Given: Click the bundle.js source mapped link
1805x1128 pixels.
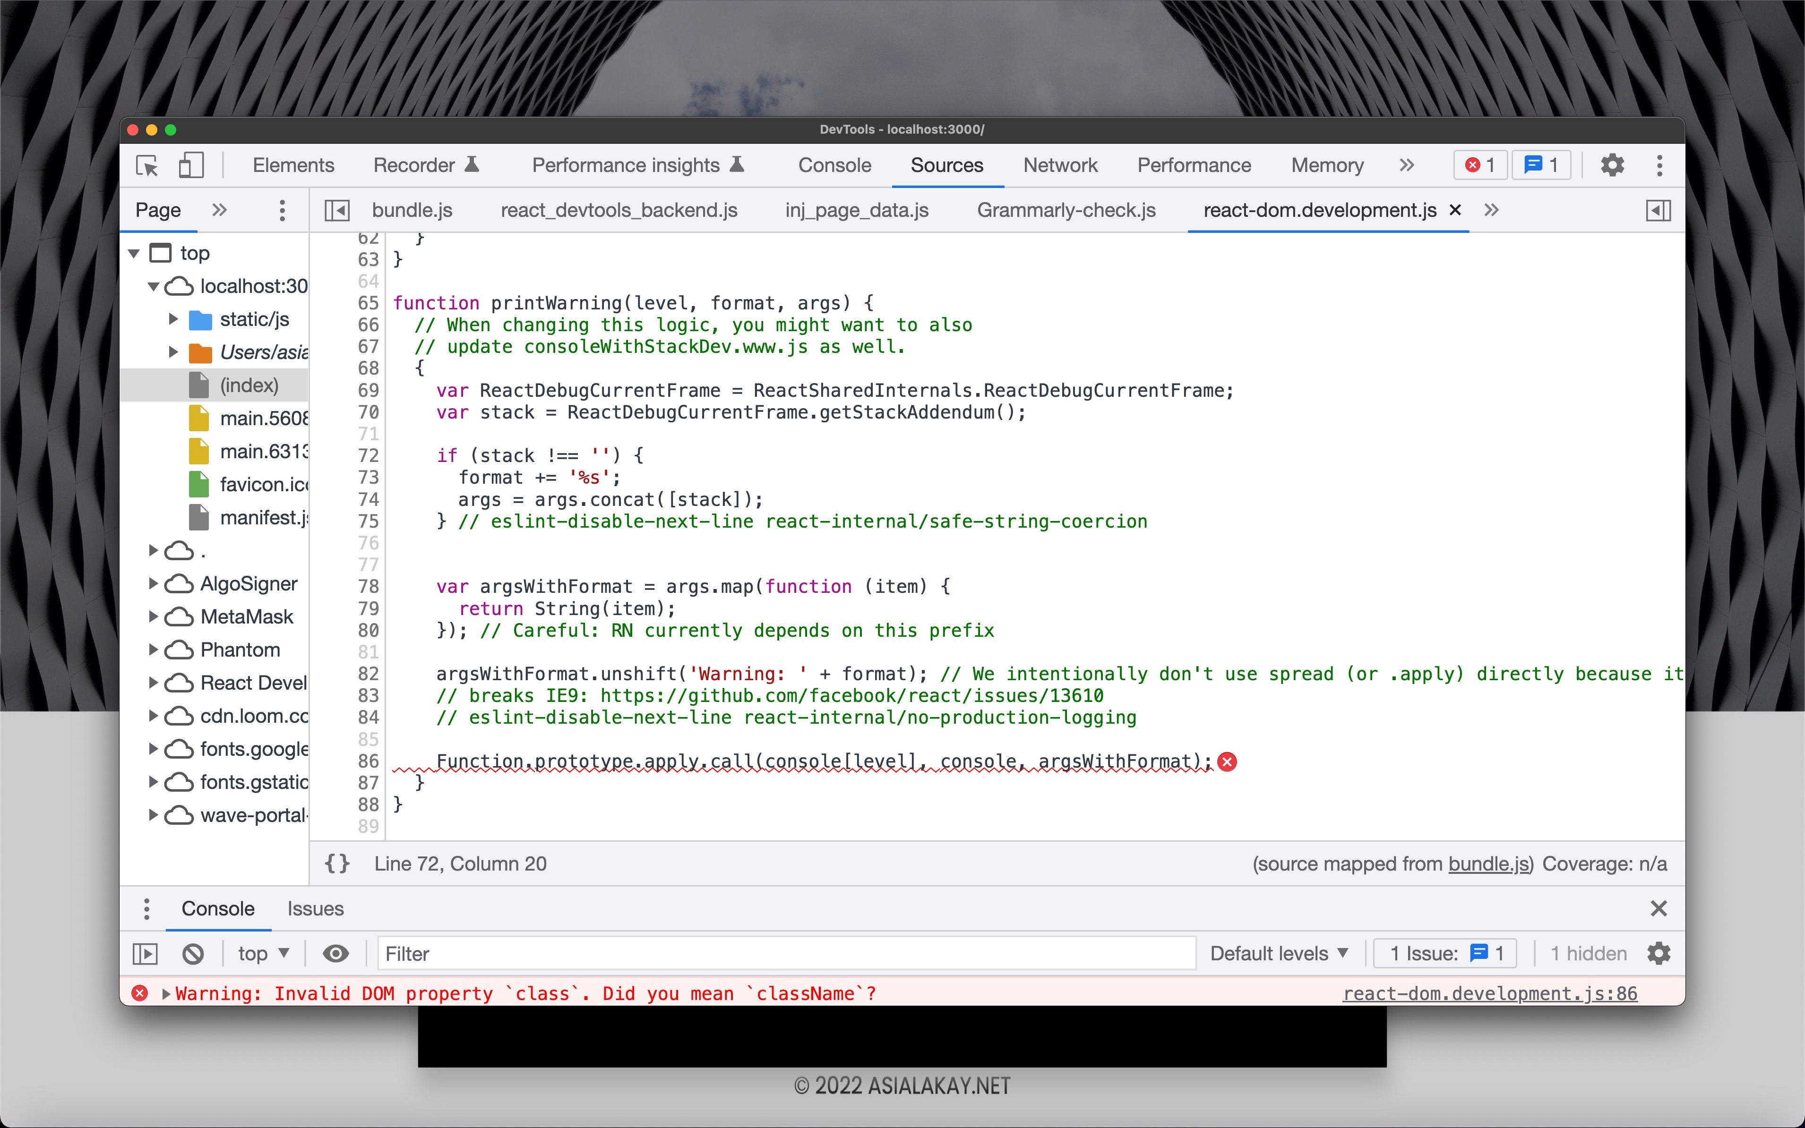Looking at the screenshot, I should point(1488,864).
